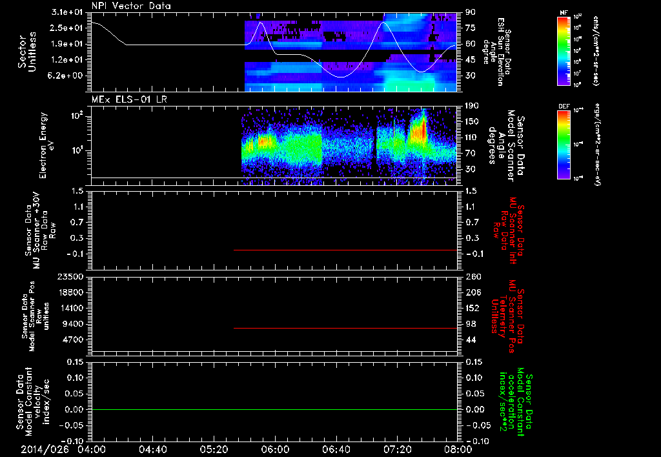This screenshot has height=457, width=661.
Task: Click the 'DEF' label above the color bar
Action: click(x=564, y=107)
